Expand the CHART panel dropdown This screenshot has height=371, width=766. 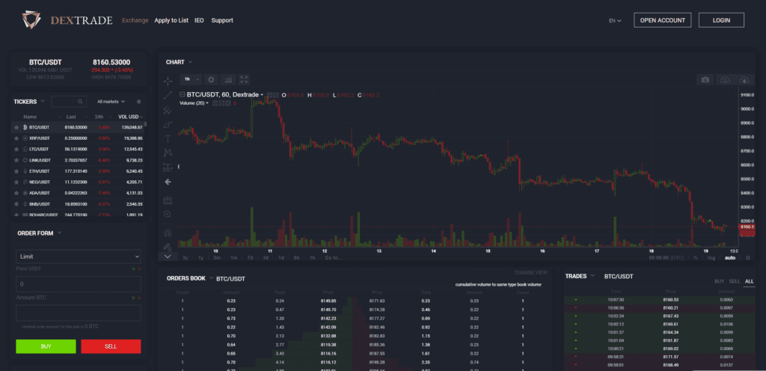click(x=190, y=62)
